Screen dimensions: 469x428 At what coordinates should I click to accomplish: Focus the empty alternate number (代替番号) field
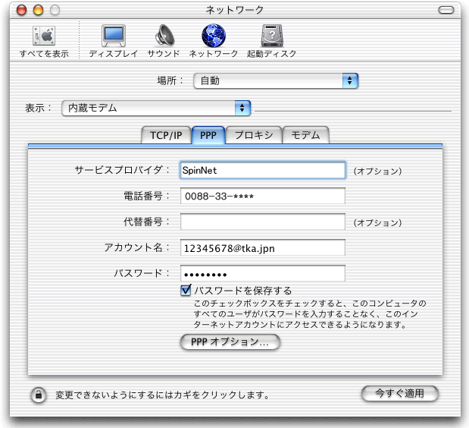pos(262,222)
